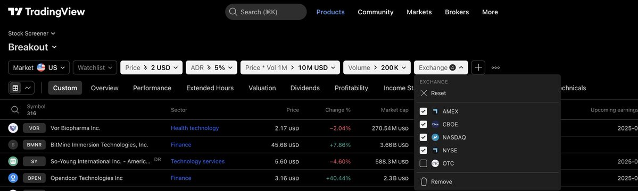Switch to the Valuation tab
This screenshot has width=638, height=191.
pos(262,88)
